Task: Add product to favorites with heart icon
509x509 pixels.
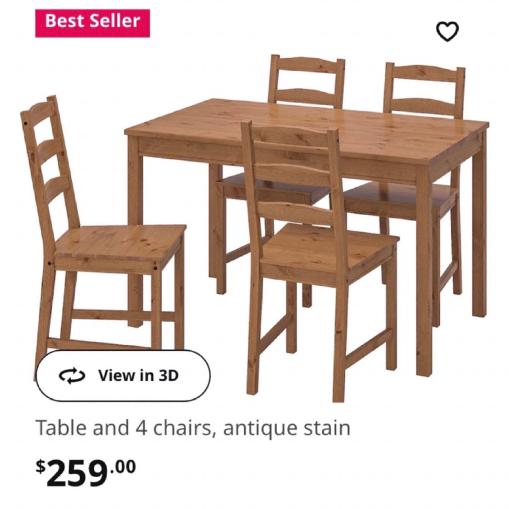Action: coord(447,31)
